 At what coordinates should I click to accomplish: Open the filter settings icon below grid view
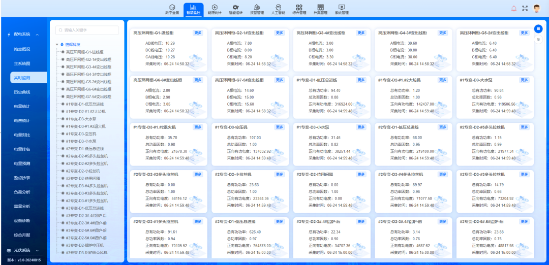(538, 39)
